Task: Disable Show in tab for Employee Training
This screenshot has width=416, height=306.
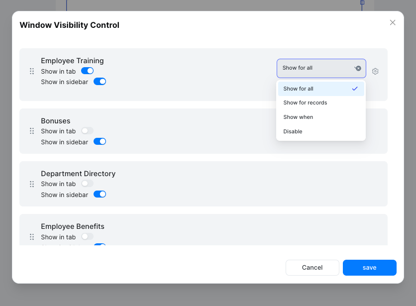Action: pyautogui.click(x=87, y=71)
